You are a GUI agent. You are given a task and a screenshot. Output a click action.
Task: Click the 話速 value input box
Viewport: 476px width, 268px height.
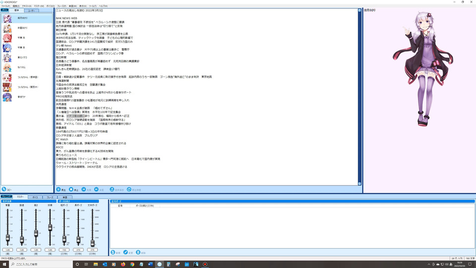(22, 250)
